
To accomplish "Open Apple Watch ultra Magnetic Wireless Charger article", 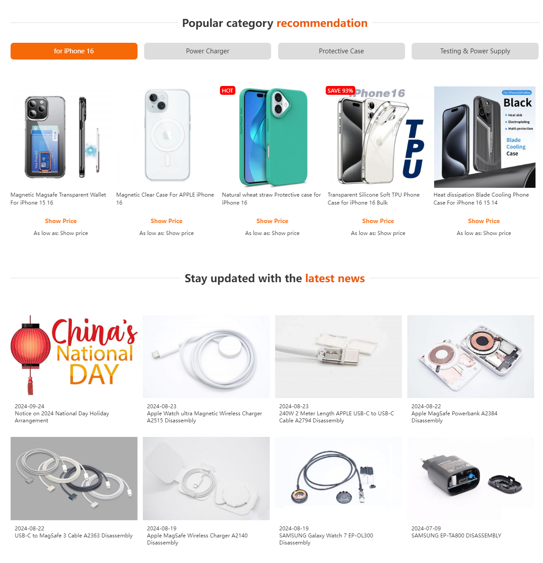I will click(x=205, y=417).
